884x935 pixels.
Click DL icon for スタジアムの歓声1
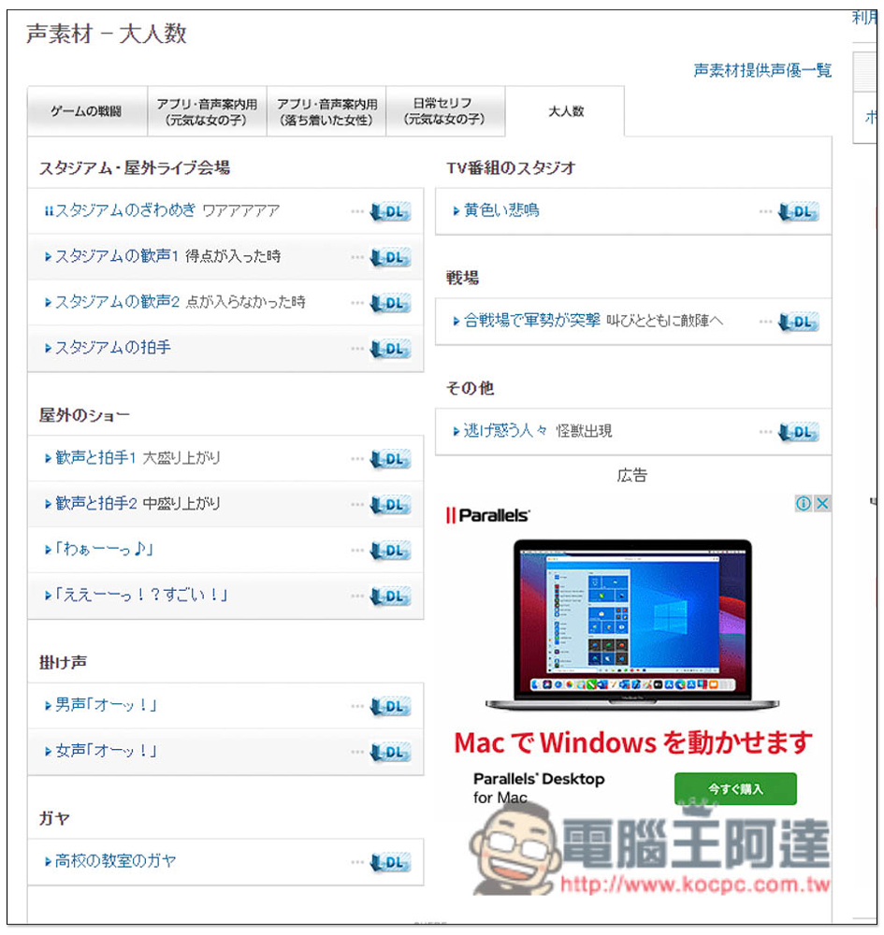[x=391, y=257]
